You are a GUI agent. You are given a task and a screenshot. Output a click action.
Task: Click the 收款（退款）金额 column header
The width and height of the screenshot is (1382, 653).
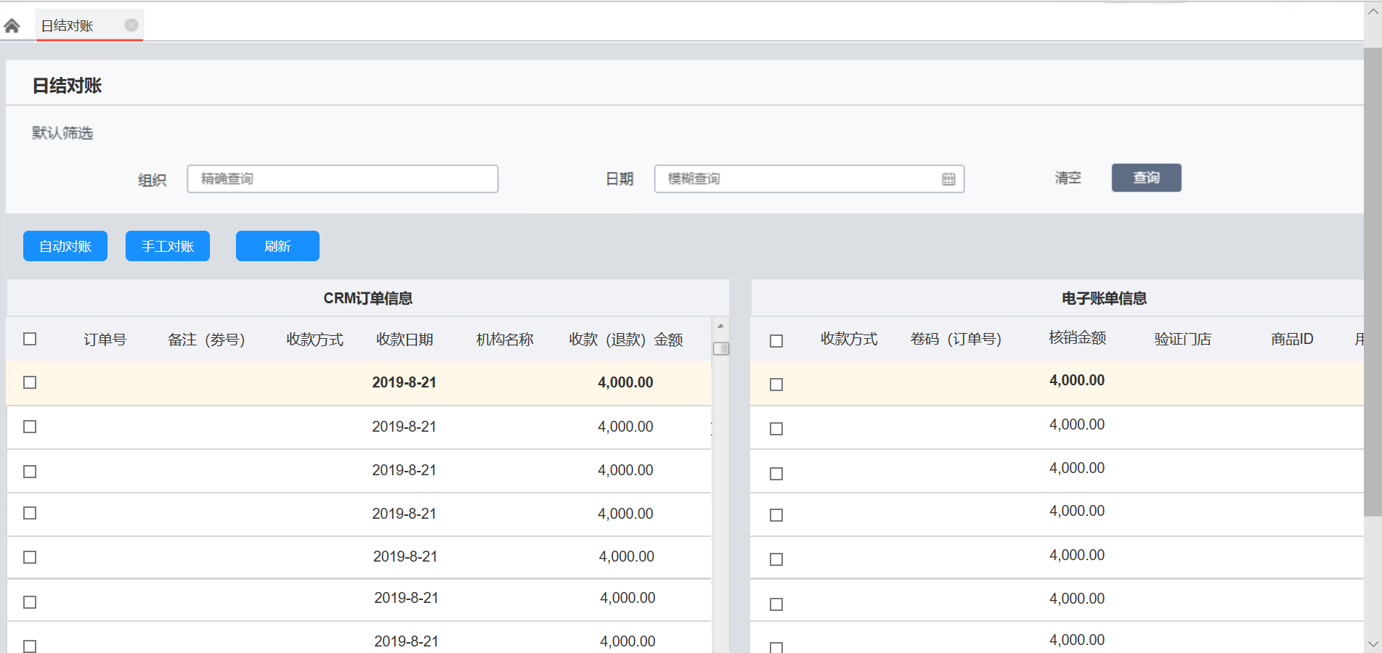626,340
